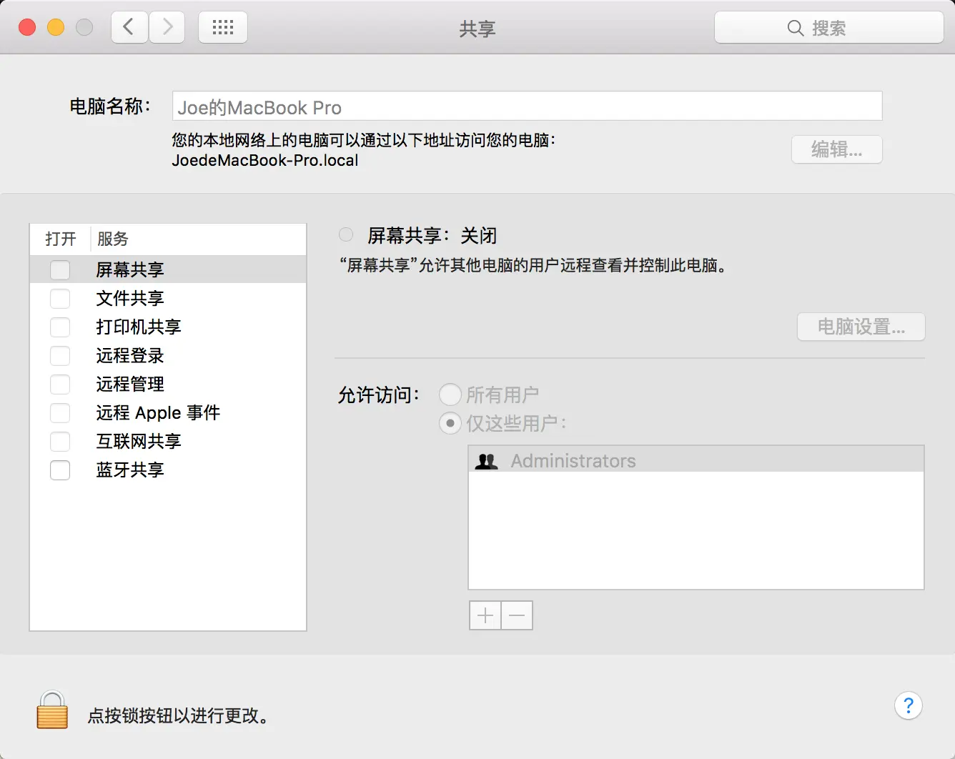Click the 电脑设置... button
955x759 pixels.
pyautogui.click(x=861, y=327)
